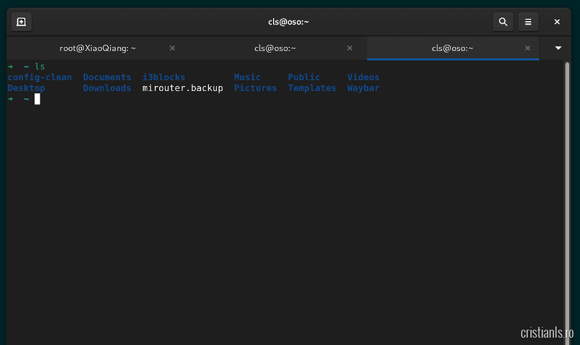Click the Waybar directory name

tap(363, 88)
